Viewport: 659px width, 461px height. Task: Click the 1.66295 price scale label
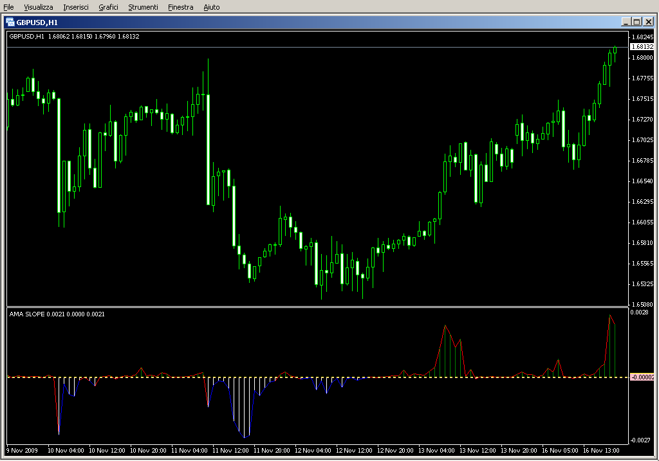(x=643, y=201)
